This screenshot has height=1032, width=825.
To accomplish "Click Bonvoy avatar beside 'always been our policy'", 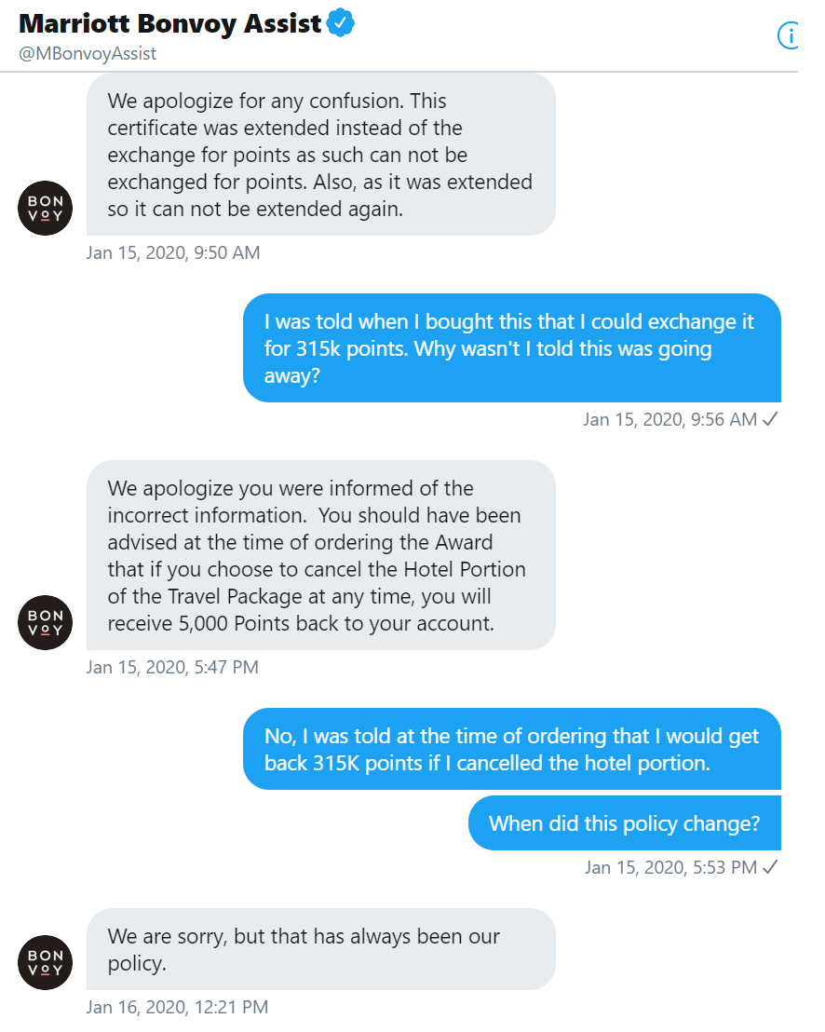I will [45, 962].
